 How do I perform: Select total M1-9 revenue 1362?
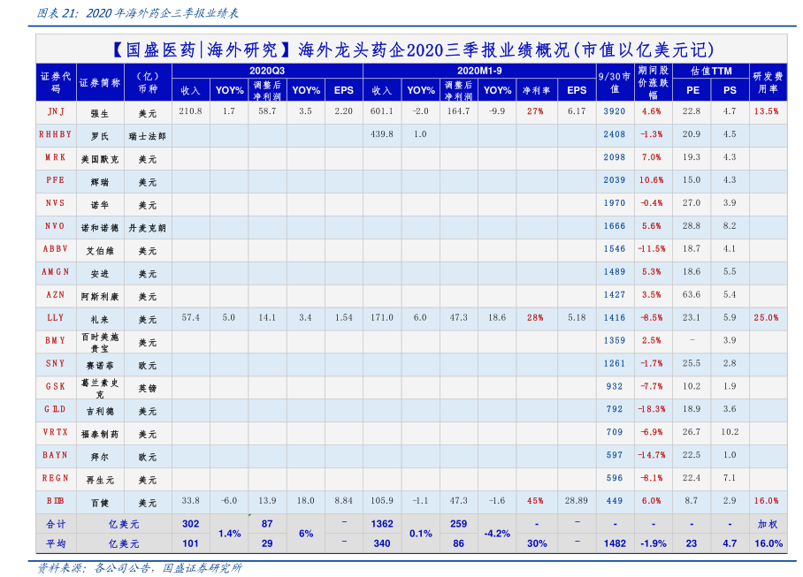pos(382,524)
